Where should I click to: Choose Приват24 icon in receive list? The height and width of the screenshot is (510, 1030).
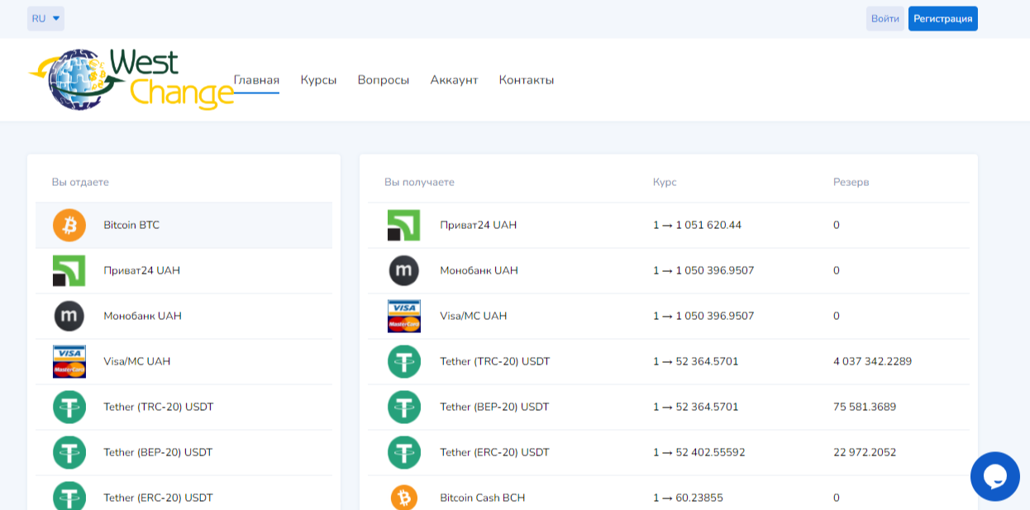pyautogui.click(x=403, y=225)
